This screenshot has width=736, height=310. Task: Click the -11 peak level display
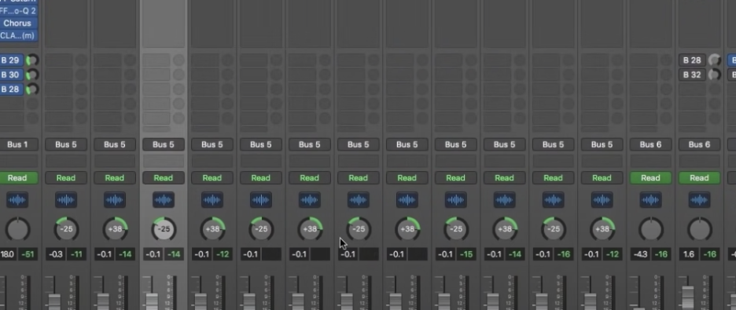(76, 254)
